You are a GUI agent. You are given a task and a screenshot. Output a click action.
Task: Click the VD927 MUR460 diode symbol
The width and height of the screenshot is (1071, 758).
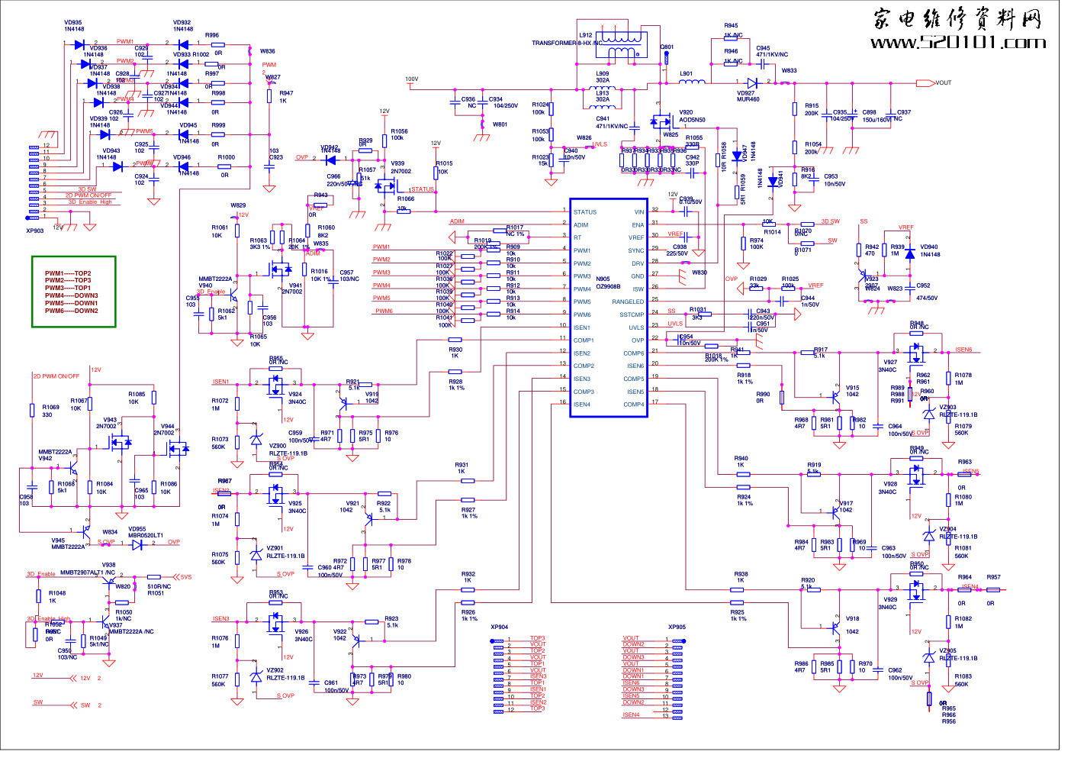pyautogui.click(x=752, y=83)
